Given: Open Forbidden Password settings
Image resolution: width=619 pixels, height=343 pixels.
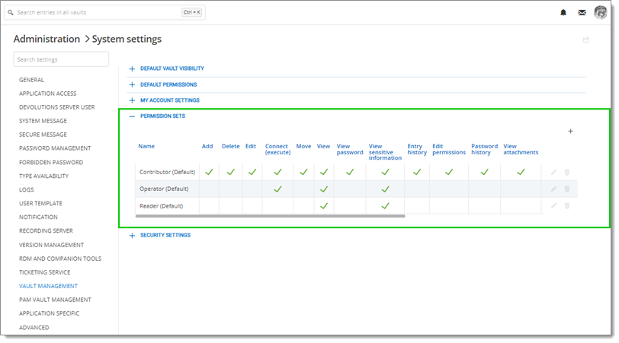Looking at the screenshot, I should (51, 162).
